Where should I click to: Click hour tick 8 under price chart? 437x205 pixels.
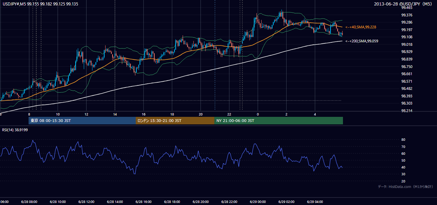coord(29,114)
